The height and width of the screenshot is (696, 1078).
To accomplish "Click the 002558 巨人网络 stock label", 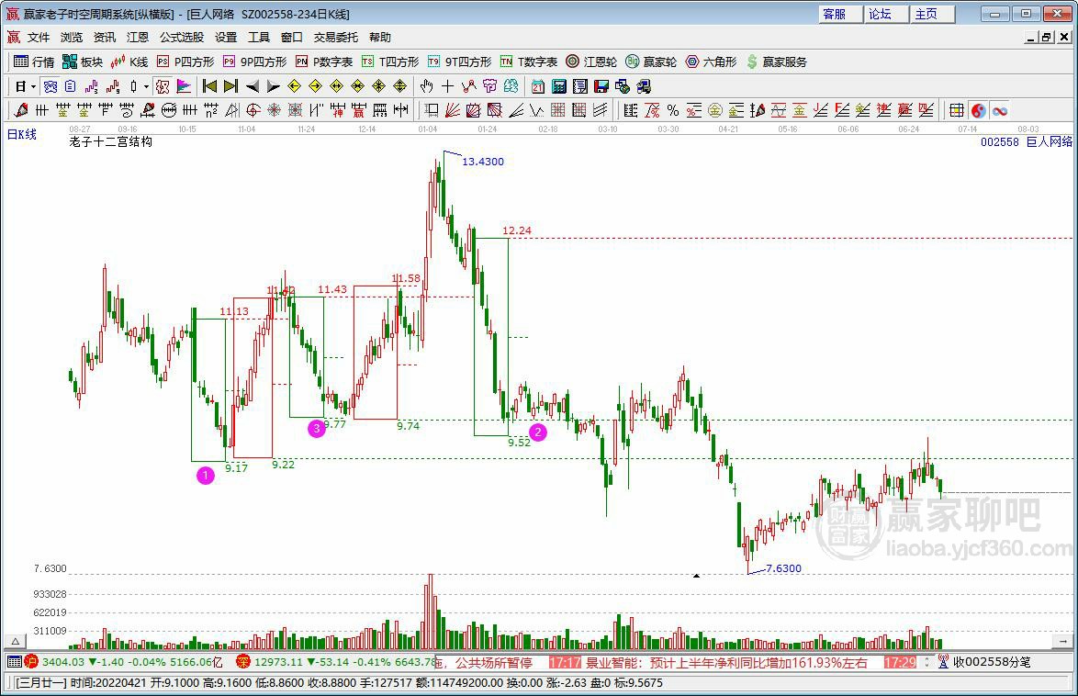I will point(1027,141).
